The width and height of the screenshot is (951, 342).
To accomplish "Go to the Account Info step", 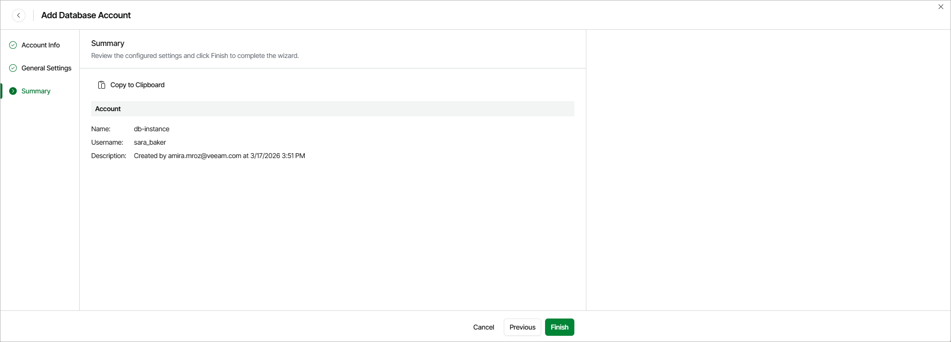I will (x=41, y=45).
